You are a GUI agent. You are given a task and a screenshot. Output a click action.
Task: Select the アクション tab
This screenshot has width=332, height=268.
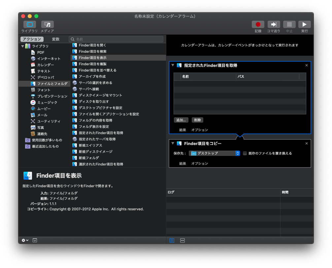[32, 39]
